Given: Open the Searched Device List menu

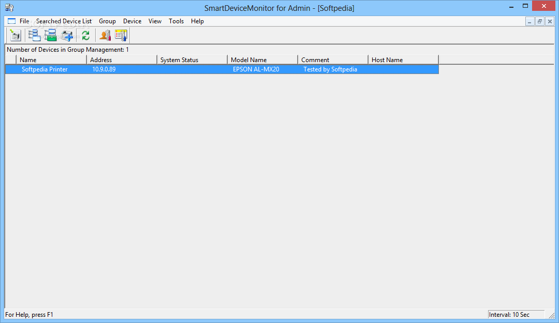Looking at the screenshot, I should click(x=64, y=21).
